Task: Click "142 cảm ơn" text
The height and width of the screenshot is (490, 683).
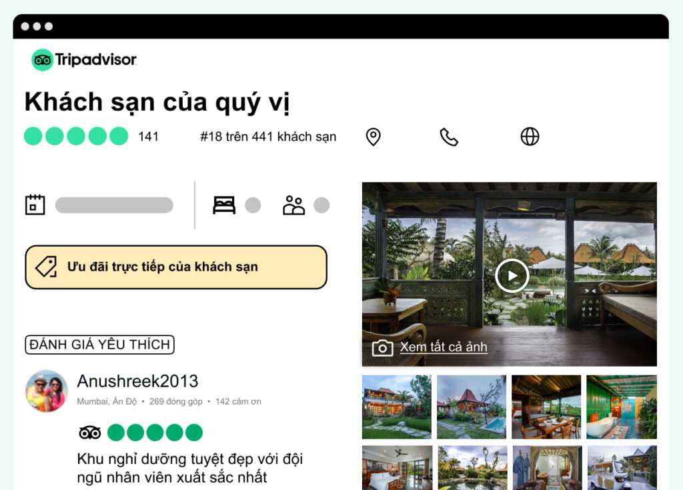Action: click(238, 401)
